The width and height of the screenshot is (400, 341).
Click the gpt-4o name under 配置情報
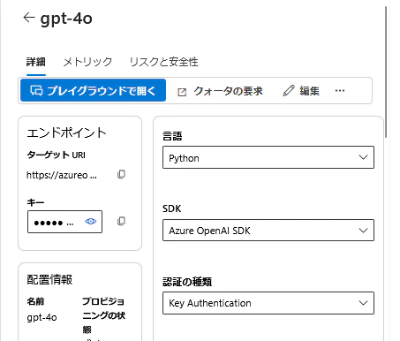tap(42, 317)
